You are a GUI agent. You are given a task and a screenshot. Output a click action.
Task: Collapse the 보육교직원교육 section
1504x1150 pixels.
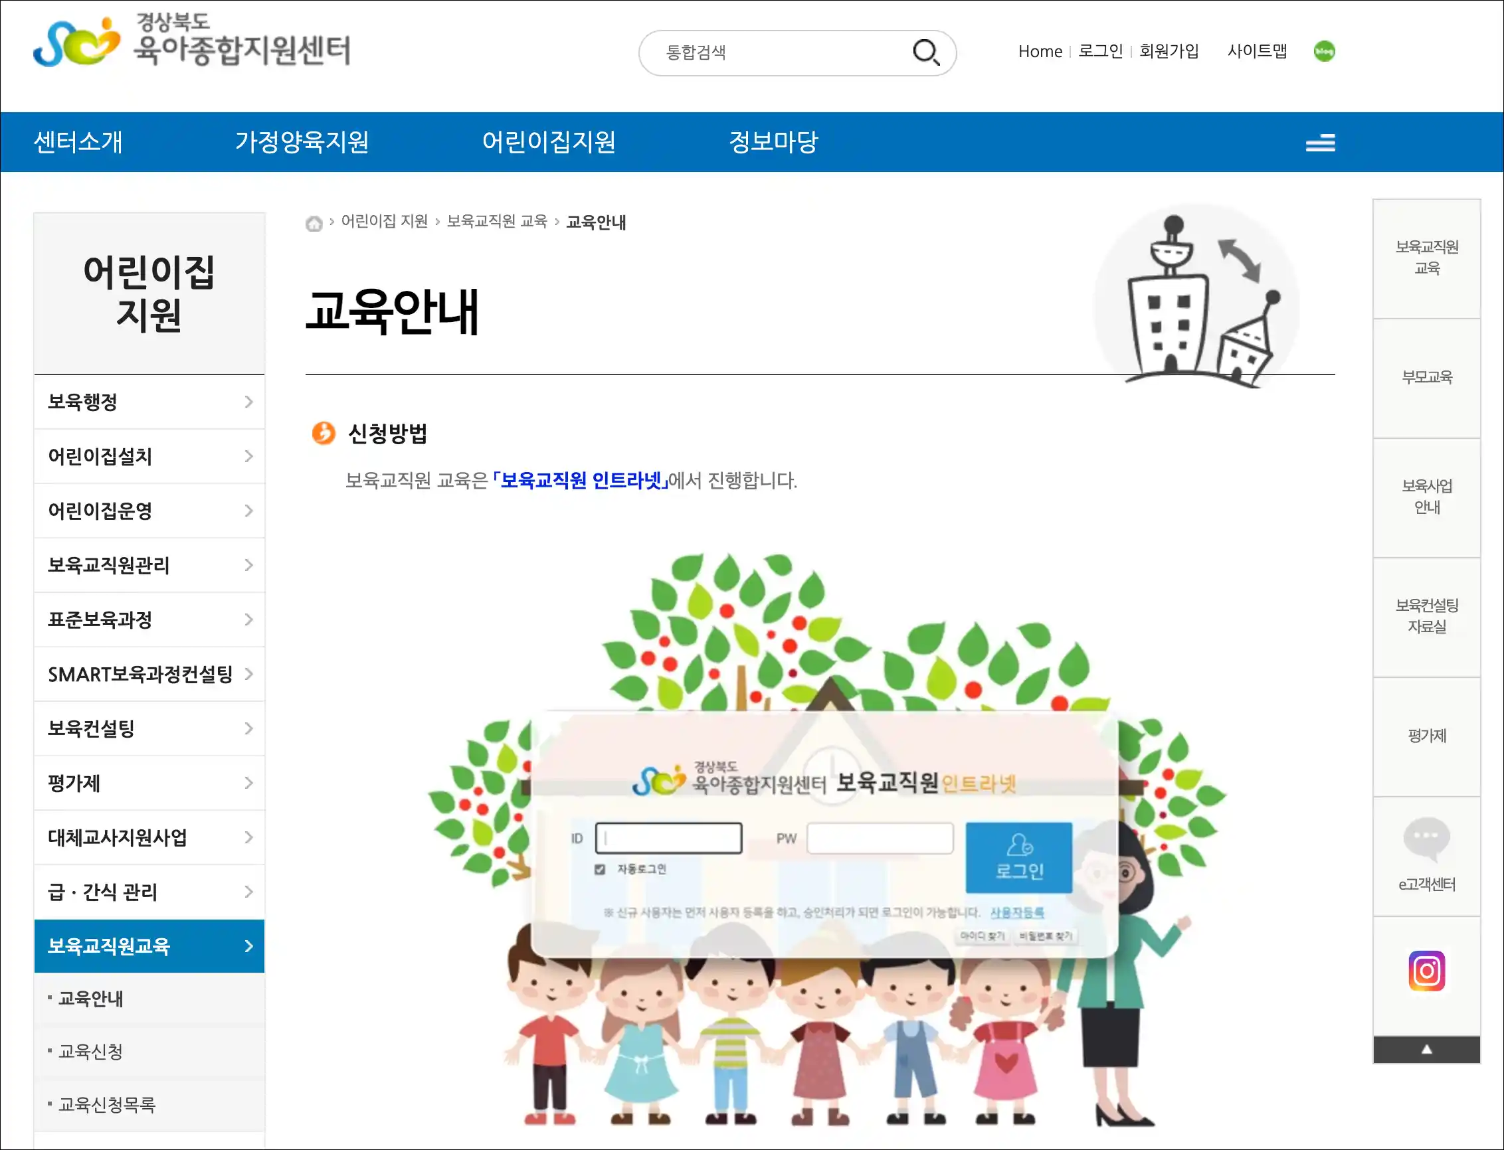149,947
